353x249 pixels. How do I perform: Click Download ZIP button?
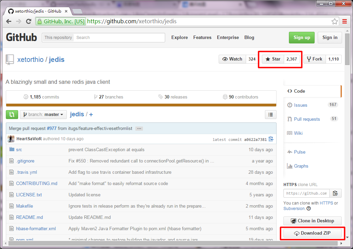click(x=313, y=233)
